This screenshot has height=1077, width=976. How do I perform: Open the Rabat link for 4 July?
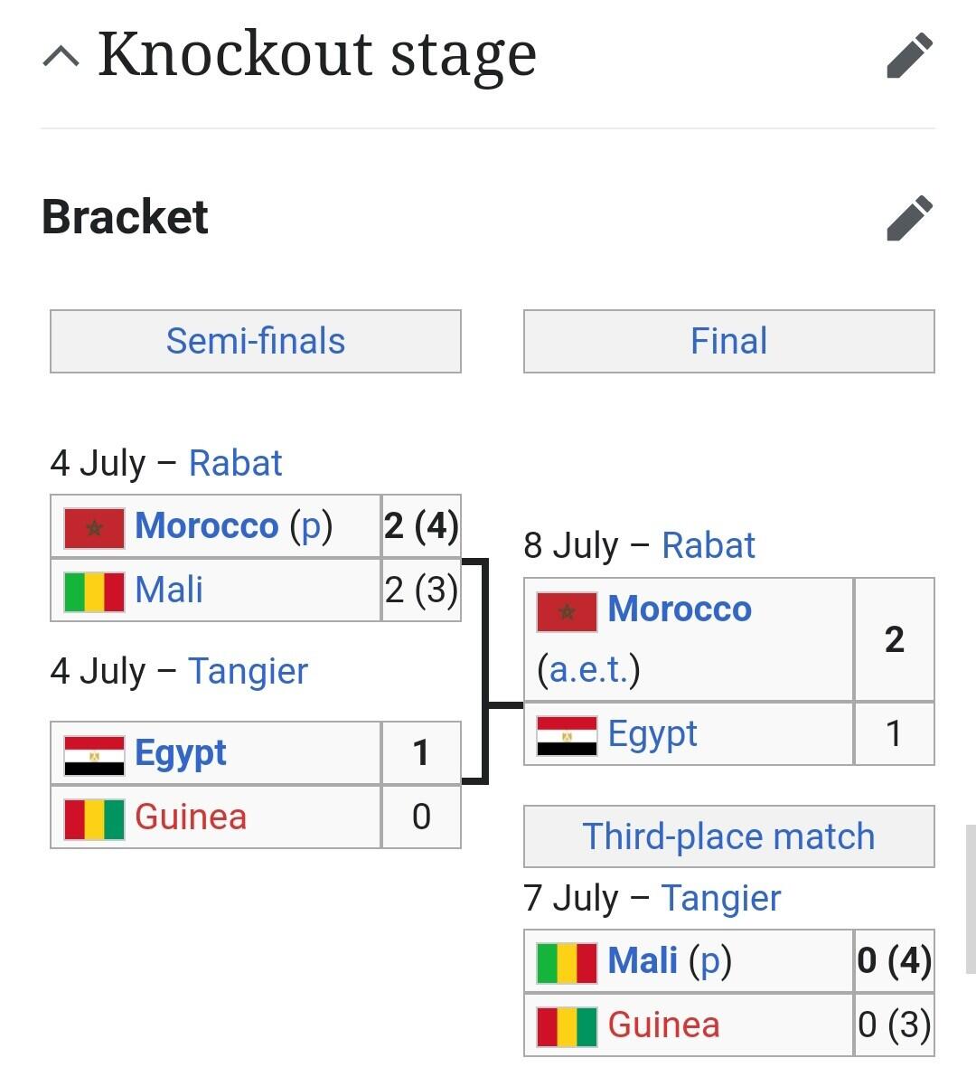pos(235,464)
